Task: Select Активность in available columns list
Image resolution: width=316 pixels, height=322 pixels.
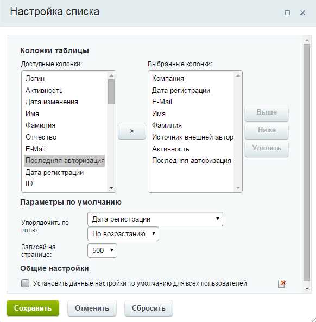Action: click(65, 90)
